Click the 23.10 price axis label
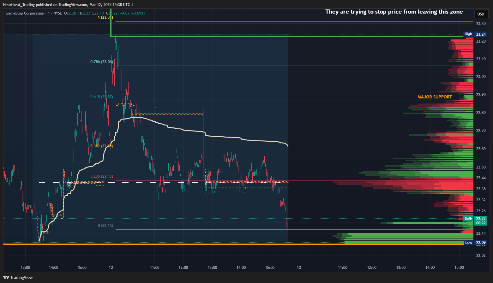This screenshot has height=283, width=493. pos(481,59)
